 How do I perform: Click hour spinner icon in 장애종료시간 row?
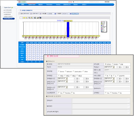point(120,79)
